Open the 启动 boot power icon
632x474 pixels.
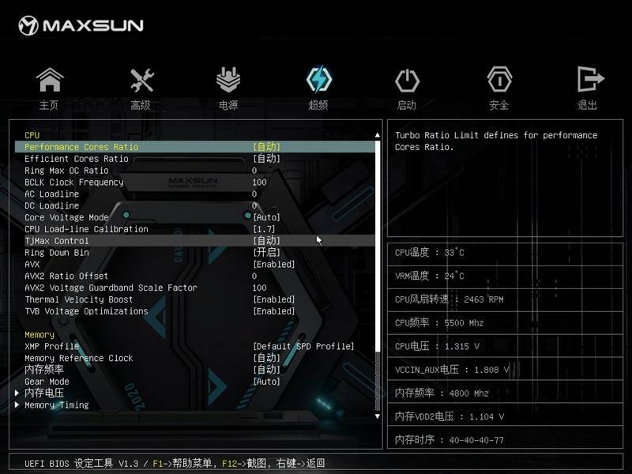[407, 81]
